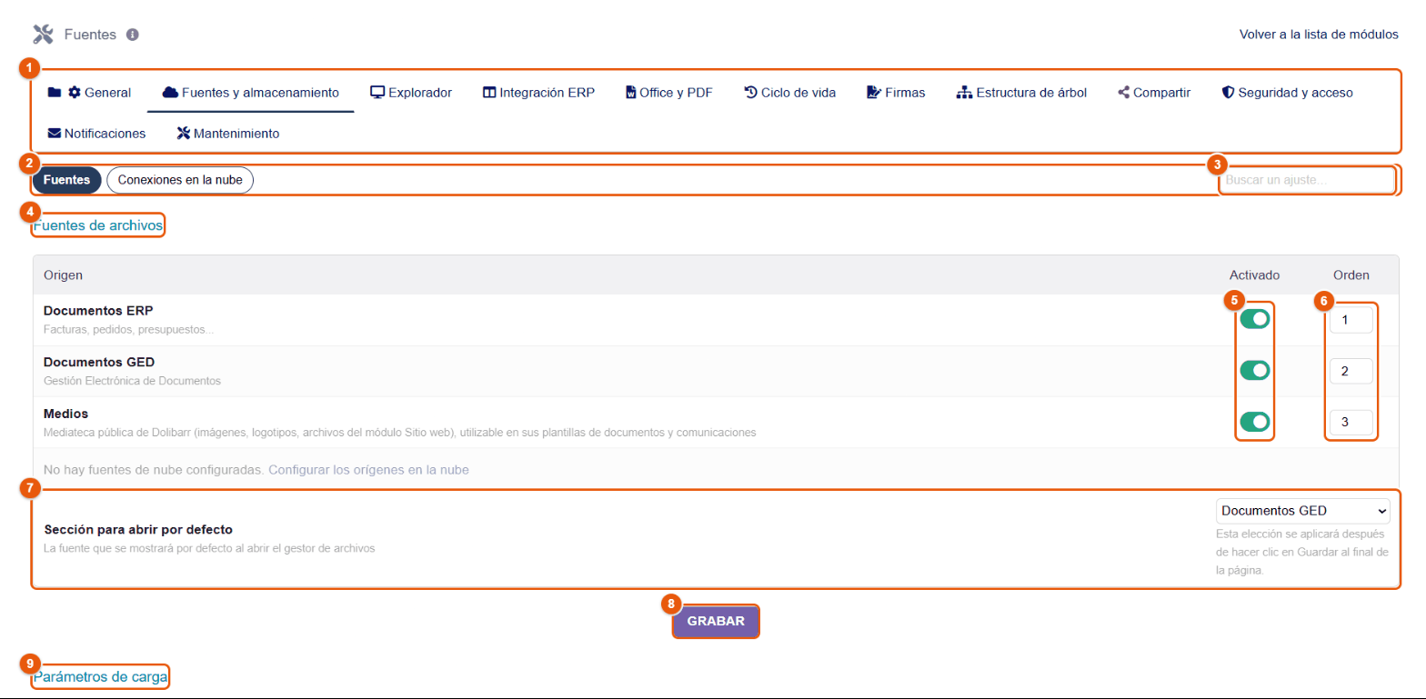This screenshot has height=699, width=1426.
Task: Click the order field of Documentos ERP
Action: [x=1351, y=320]
